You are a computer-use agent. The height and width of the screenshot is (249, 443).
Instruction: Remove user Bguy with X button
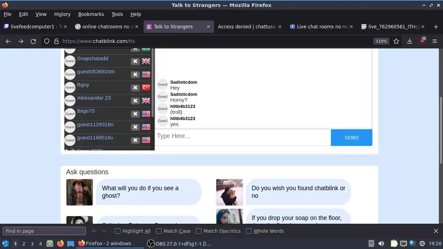135,87
